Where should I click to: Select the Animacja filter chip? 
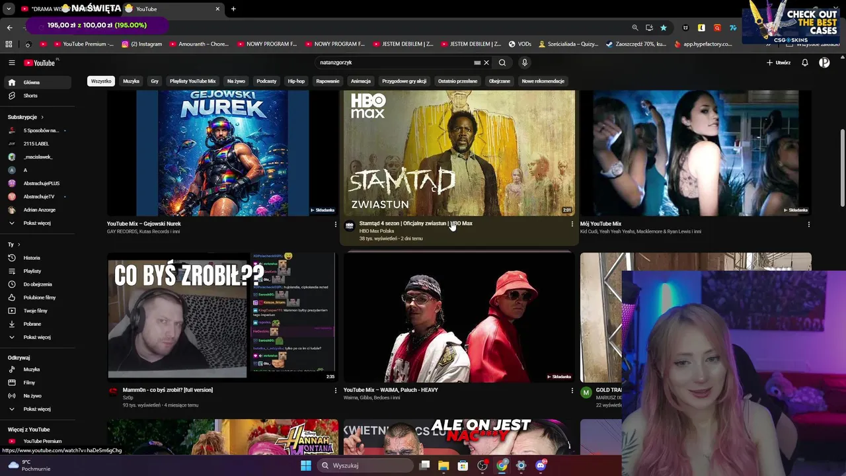click(361, 81)
